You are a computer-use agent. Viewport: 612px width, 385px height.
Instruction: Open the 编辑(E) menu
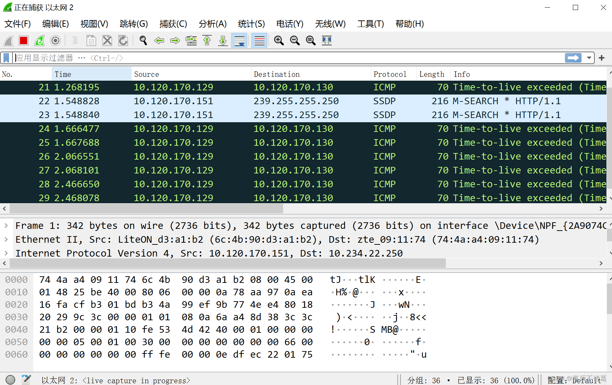point(56,24)
